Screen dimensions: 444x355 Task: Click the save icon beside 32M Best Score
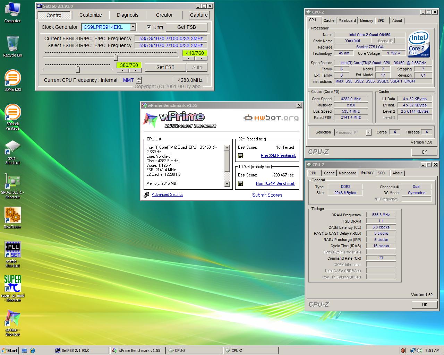coord(240,156)
